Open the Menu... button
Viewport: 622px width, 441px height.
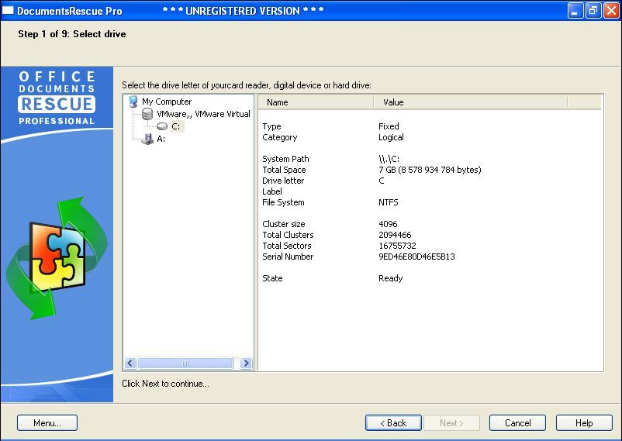tap(47, 423)
